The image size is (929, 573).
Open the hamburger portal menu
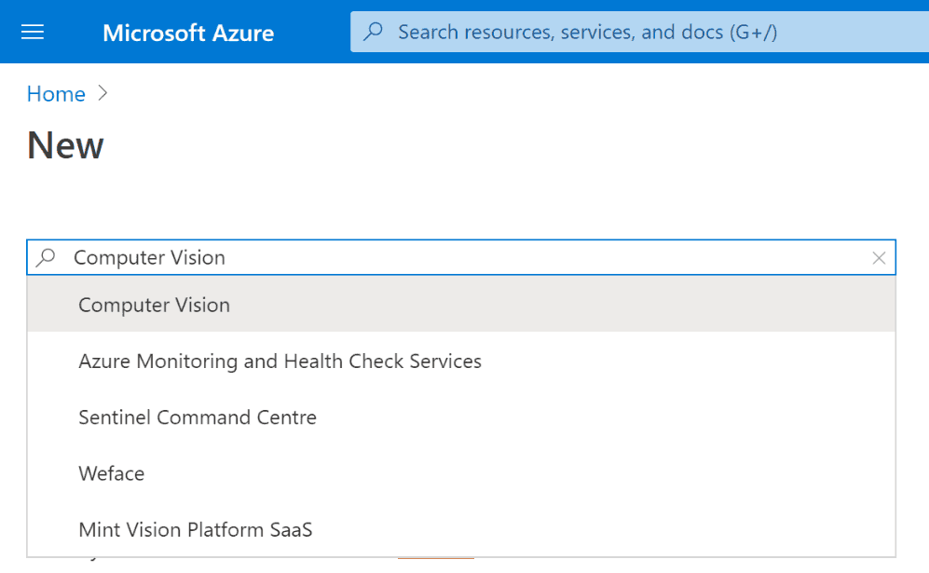(x=33, y=32)
